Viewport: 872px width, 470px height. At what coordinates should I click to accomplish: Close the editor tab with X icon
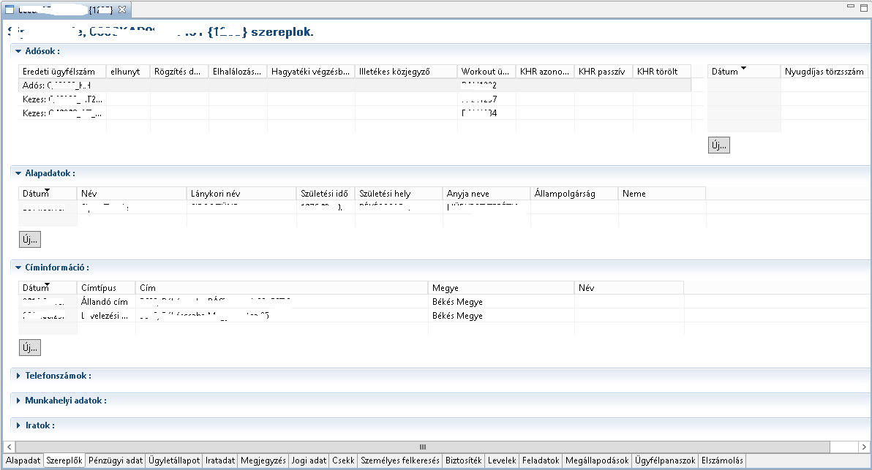point(122,10)
